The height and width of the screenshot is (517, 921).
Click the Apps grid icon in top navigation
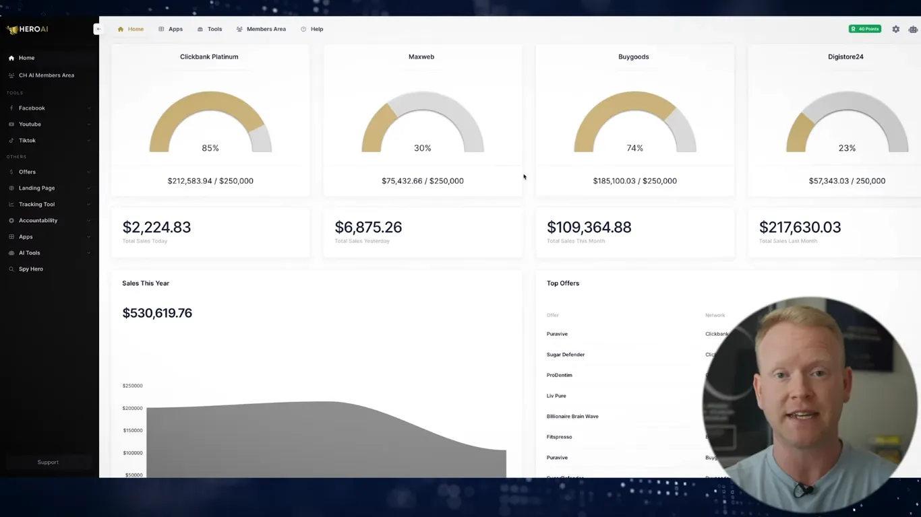[x=161, y=29]
